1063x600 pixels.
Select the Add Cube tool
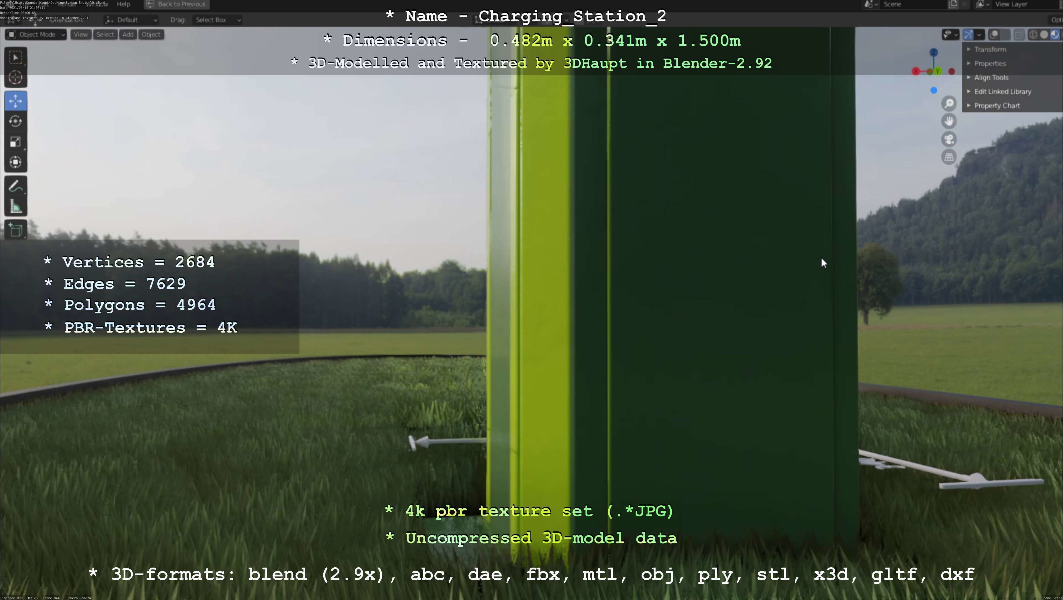pos(16,230)
